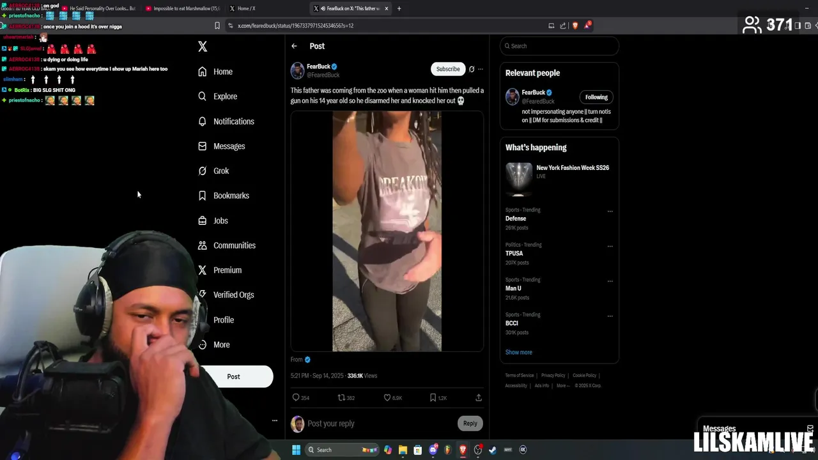The height and width of the screenshot is (460, 818).
Task: Open Privacy Policy footer link
Action: pyautogui.click(x=553, y=376)
